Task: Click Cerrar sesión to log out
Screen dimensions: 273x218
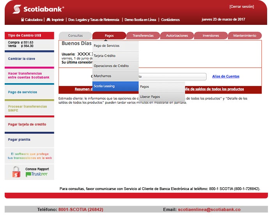Action: (241, 7)
